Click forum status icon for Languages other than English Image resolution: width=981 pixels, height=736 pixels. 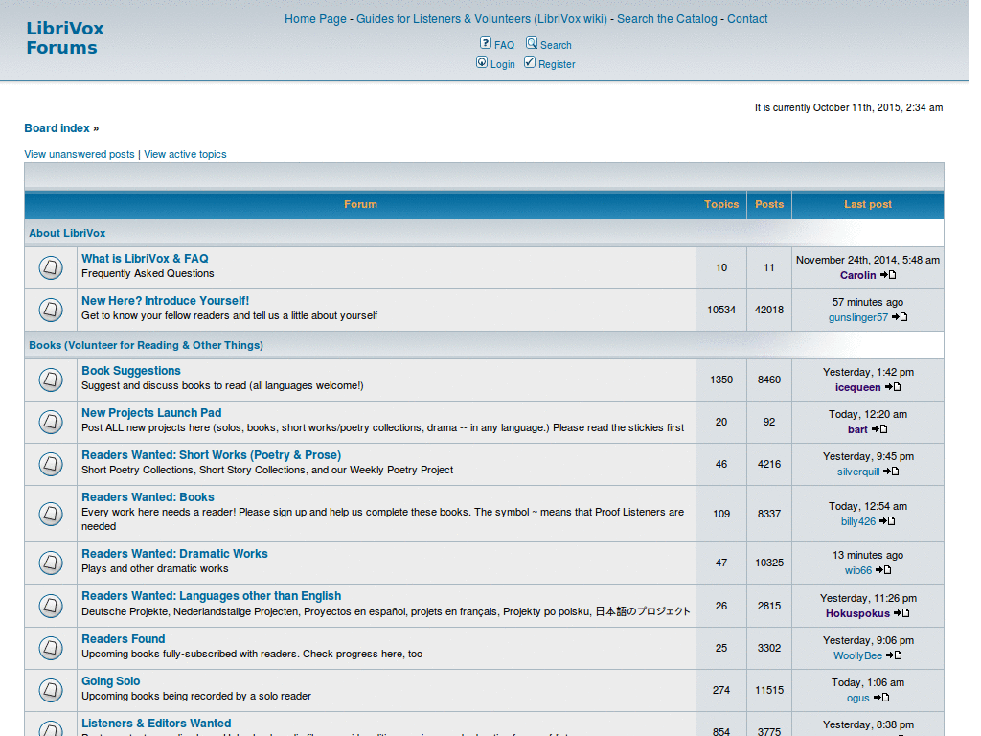[x=51, y=606]
